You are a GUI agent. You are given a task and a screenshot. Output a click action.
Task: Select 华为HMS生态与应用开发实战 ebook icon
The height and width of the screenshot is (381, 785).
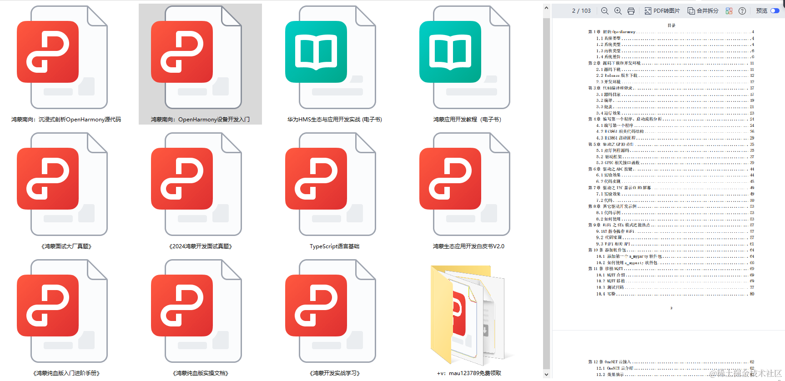[x=331, y=57]
